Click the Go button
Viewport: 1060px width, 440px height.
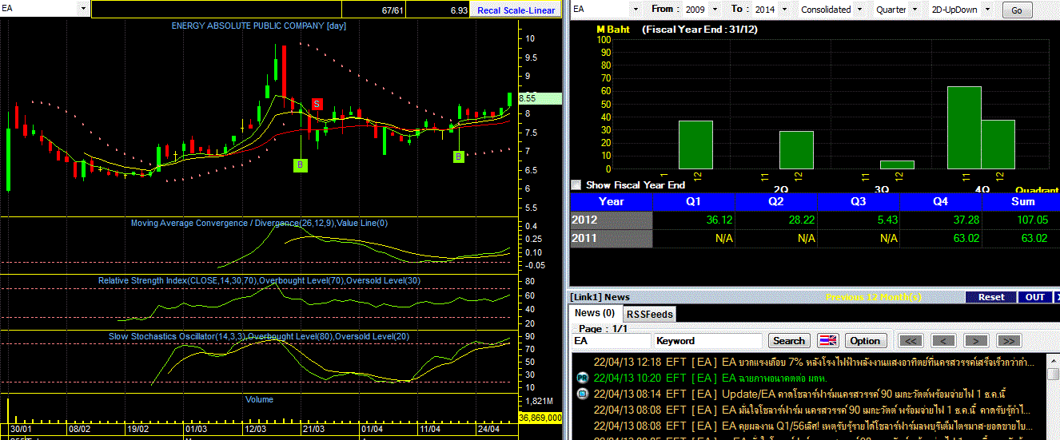pyautogui.click(x=1017, y=10)
